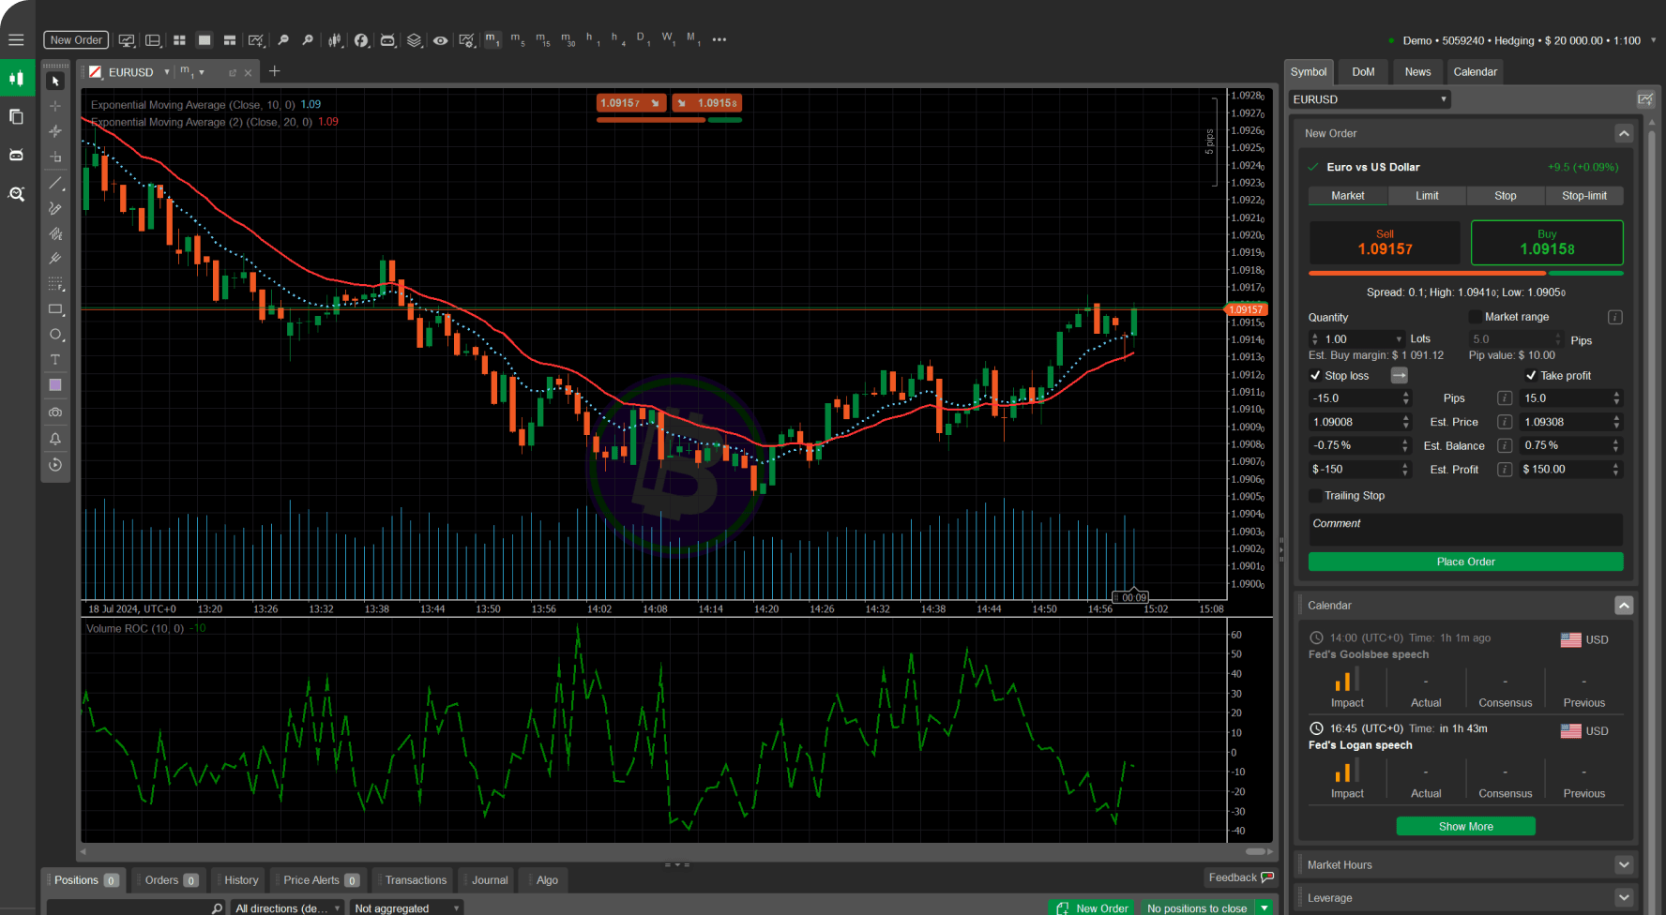Select the crosshair tool
The image size is (1666, 915).
55,106
